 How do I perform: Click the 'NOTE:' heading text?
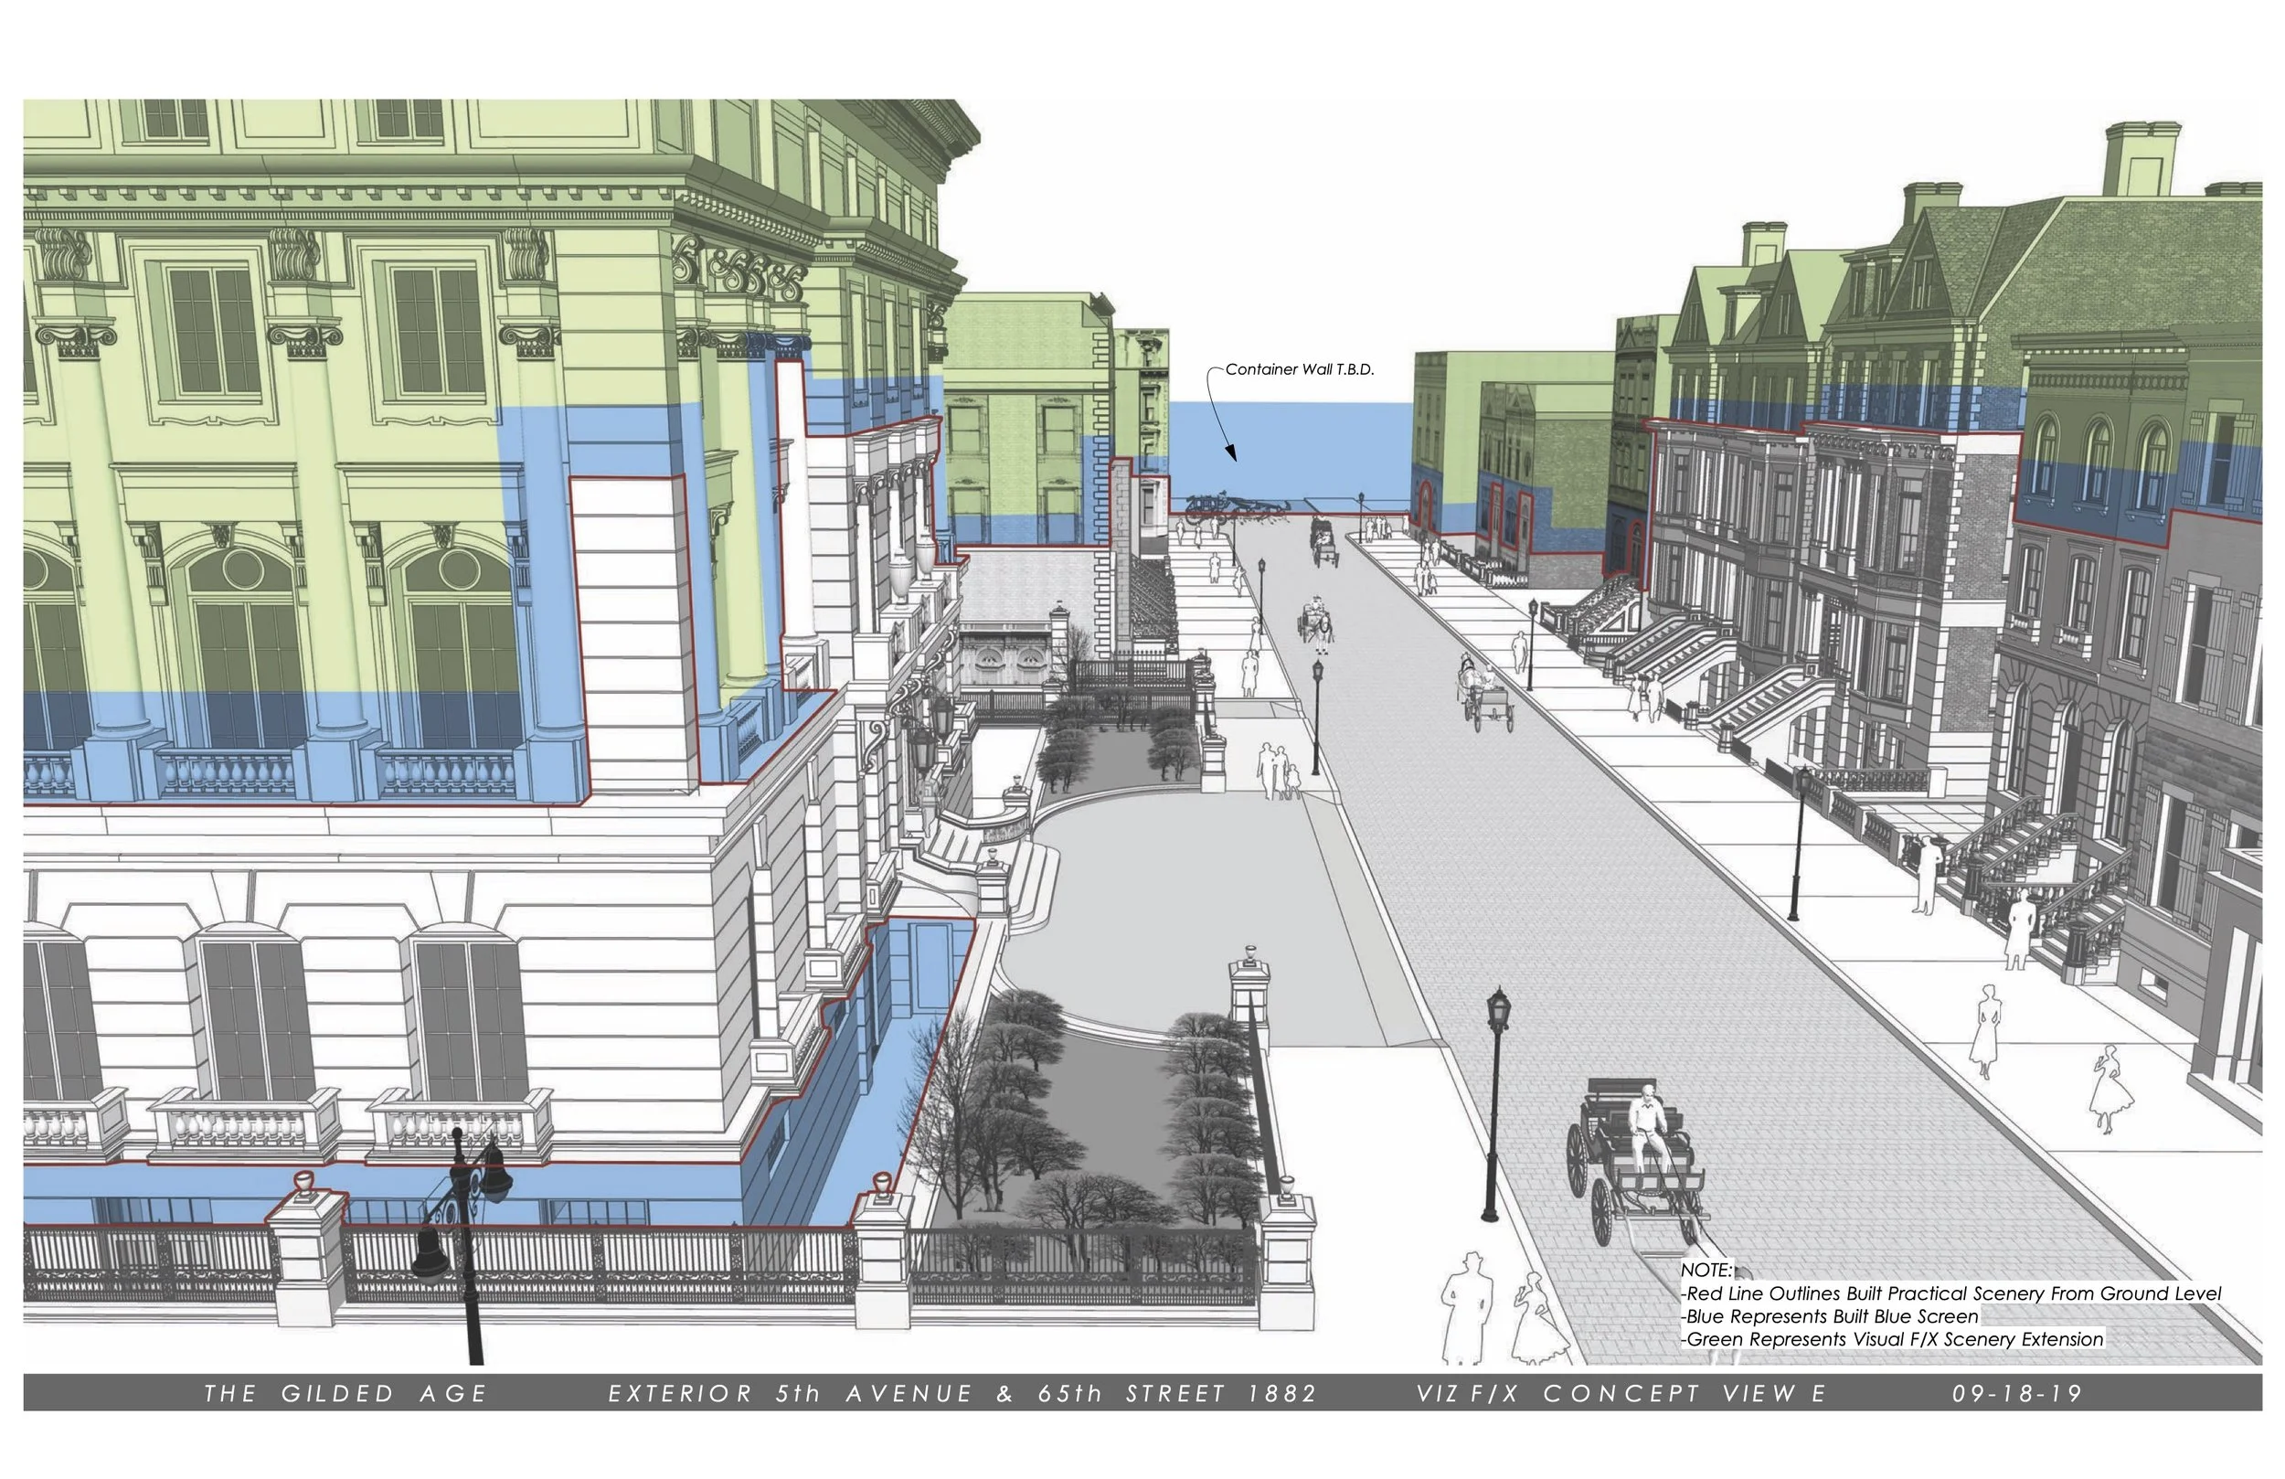[x=1707, y=1271]
